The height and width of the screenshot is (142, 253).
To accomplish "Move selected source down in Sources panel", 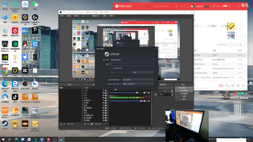I will tap(100, 124).
